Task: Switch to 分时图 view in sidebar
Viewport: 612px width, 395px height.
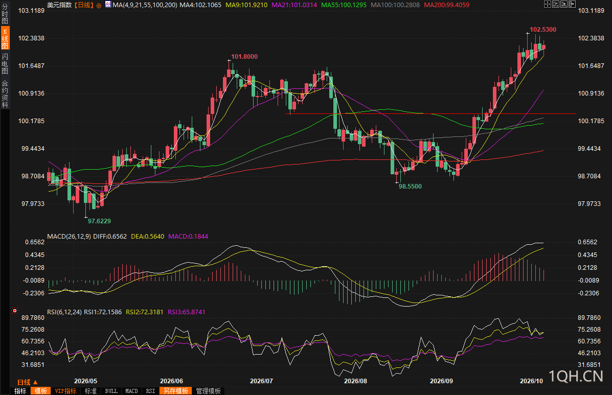Action: pos(5,14)
